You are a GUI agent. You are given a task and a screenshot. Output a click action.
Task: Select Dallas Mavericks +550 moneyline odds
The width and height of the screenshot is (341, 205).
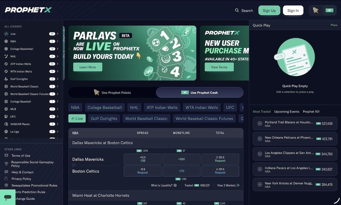coord(181,159)
